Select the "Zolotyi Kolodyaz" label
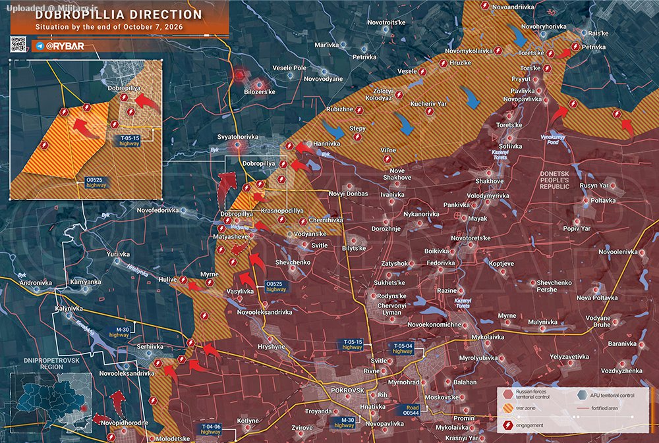Image resolution: width=659 pixels, height=443 pixels. coord(379,95)
